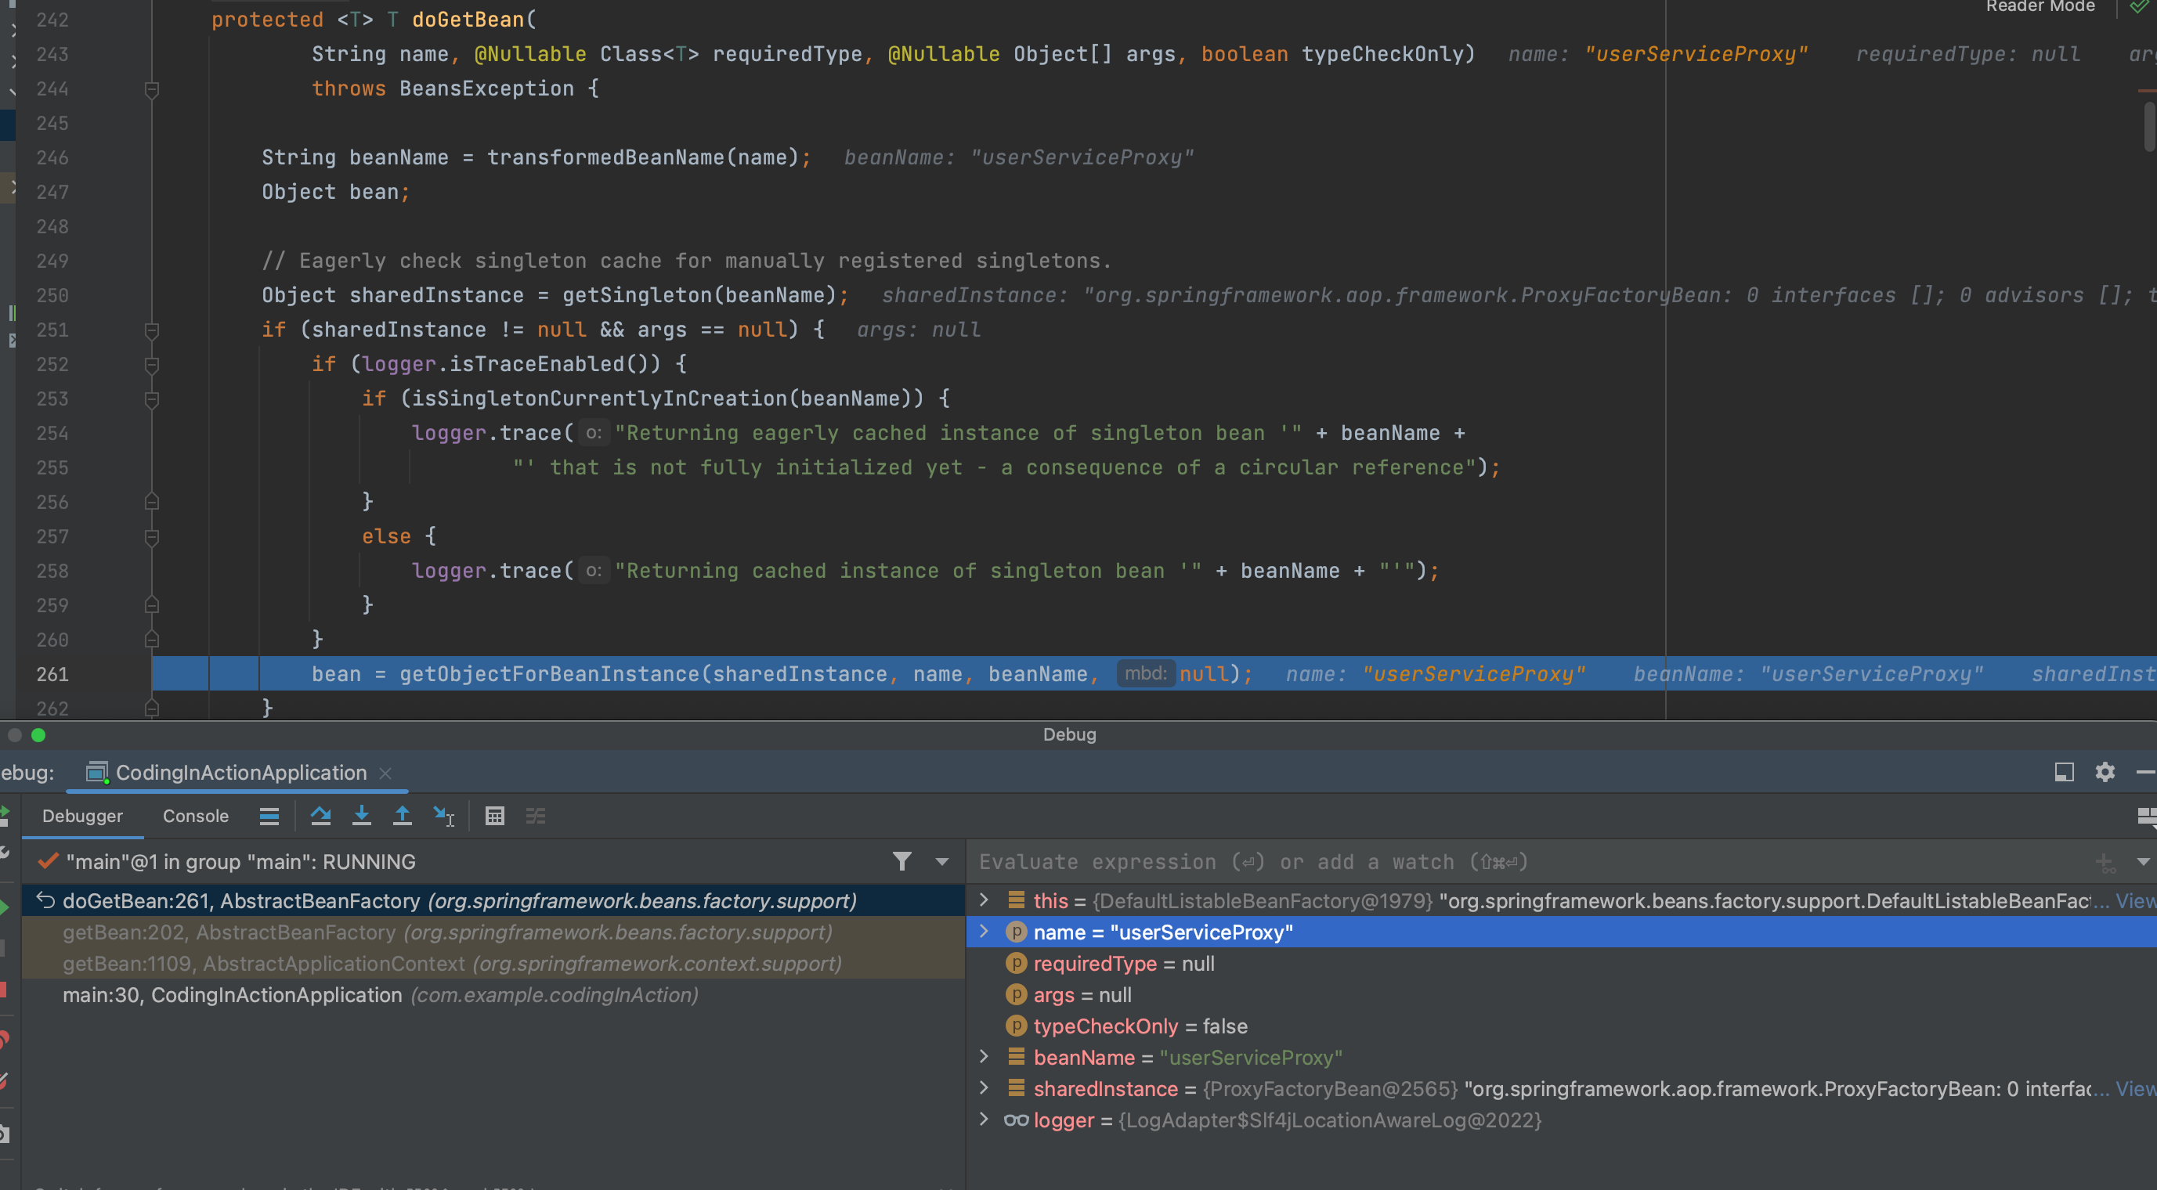
Task: Open the Evaluate Expression calculator icon
Action: 495,816
